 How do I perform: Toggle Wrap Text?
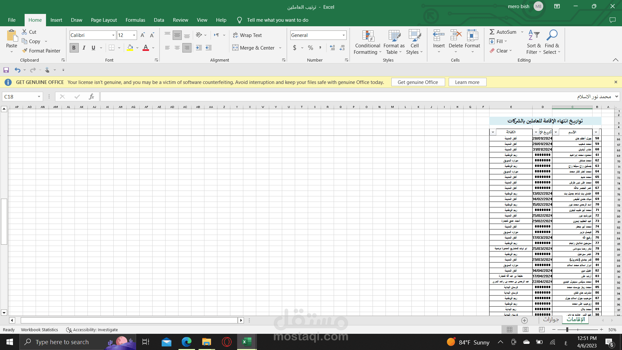pos(247,35)
